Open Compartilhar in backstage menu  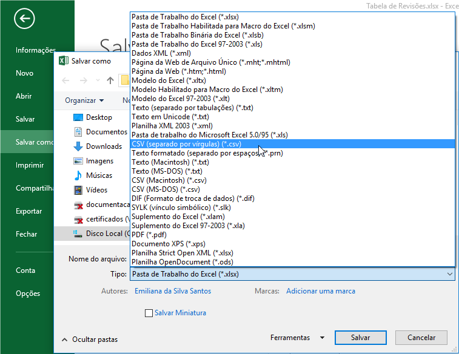(35, 188)
